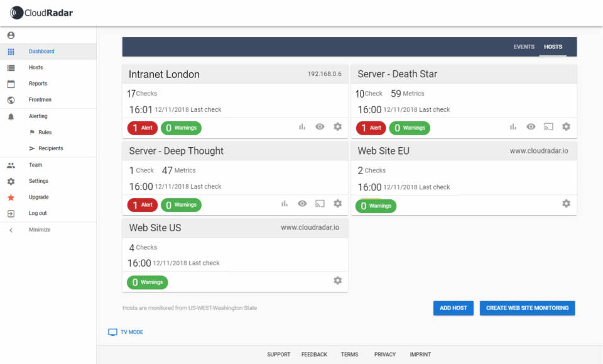Collapse sidebar with Minimize chevron
Screen dimensions: 603x364
pyautogui.click(x=11, y=230)
